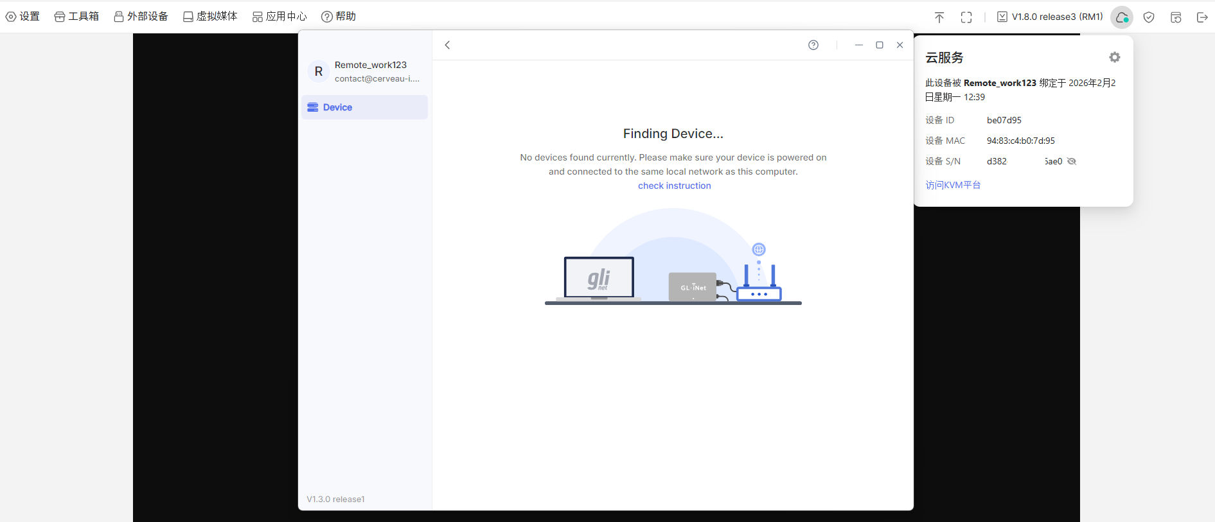Open the cloud service status icon
The height and width of the screenshot is (522, 1215).
click(1122, 17)
